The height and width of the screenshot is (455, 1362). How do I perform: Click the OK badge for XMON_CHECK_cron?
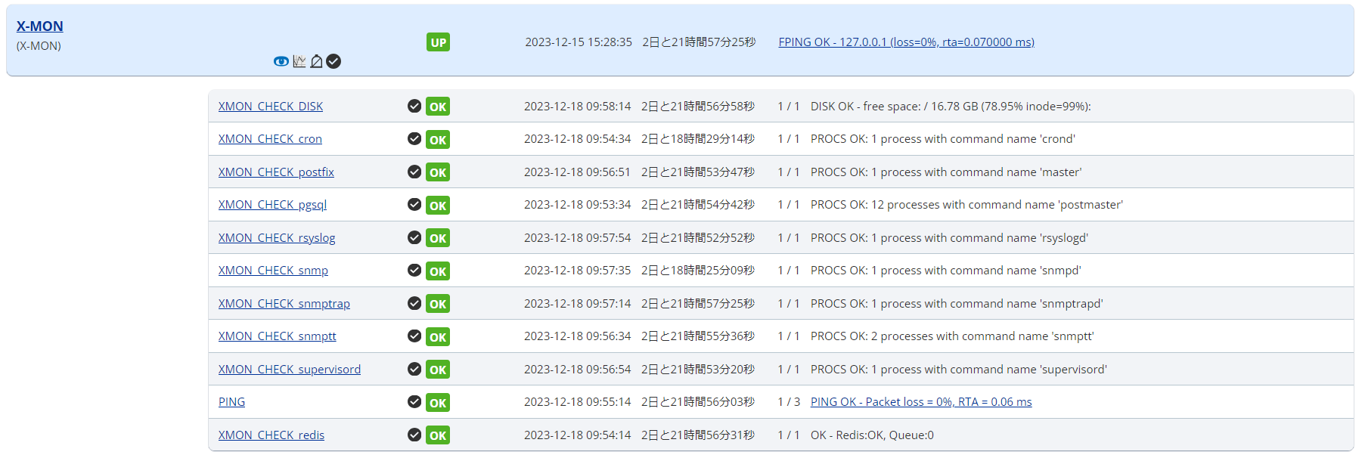tap(438, 140)
